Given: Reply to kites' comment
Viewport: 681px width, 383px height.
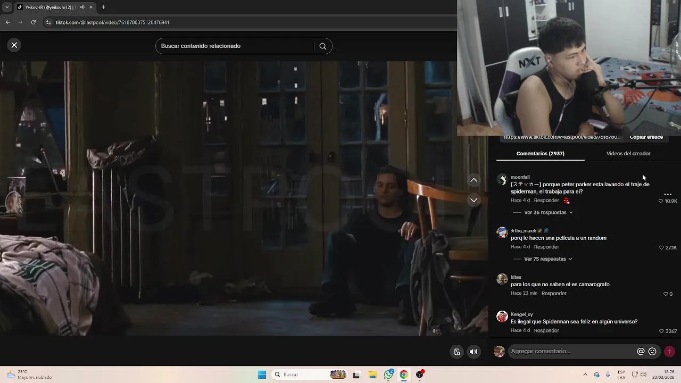Looking at the screenshot, I should (x=554, y=293).
